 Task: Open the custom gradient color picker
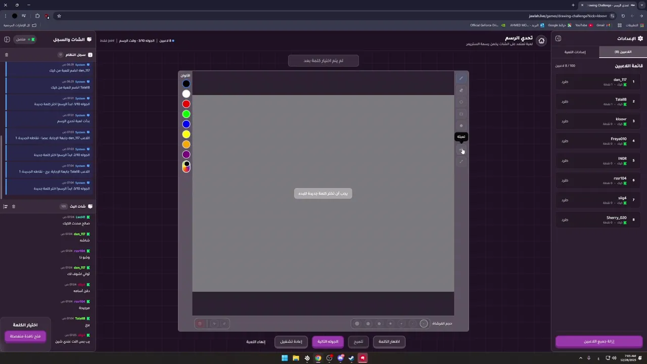tap(187, 166)
